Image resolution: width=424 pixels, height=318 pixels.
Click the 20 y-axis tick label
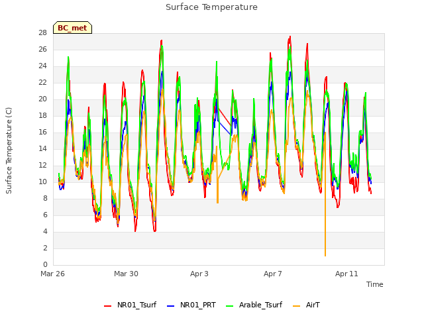[x=42, y=99]
